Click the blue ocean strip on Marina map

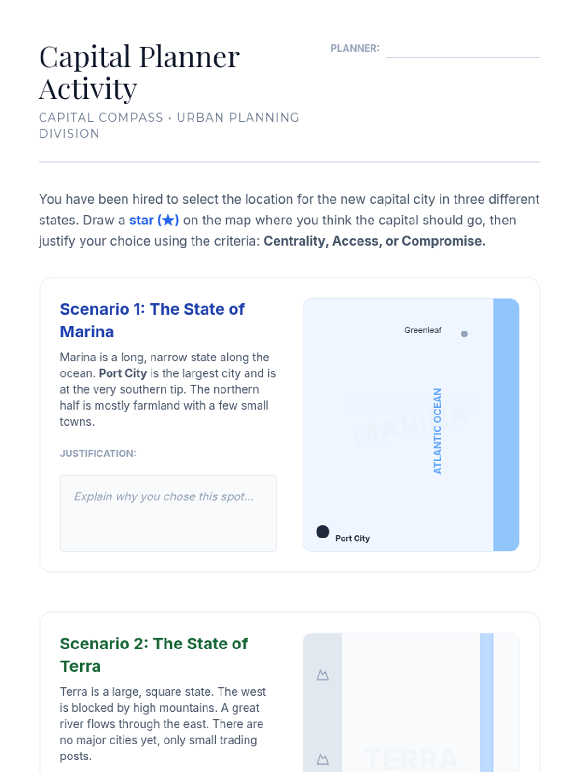tap(506, 425)
